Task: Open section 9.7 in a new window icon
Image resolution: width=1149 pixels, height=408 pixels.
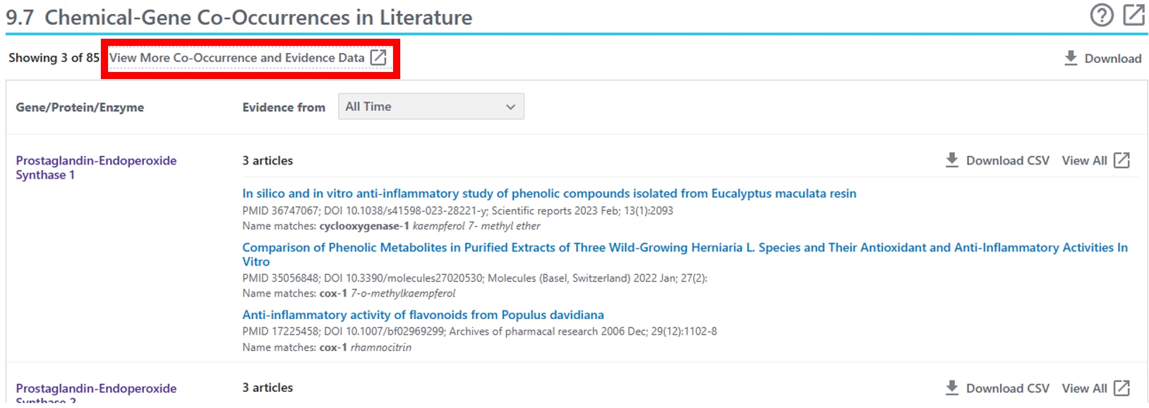Action: [x=1134, y=15]
